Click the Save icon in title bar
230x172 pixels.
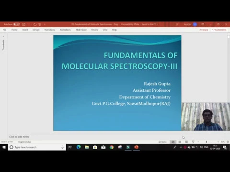click(24, 24)
